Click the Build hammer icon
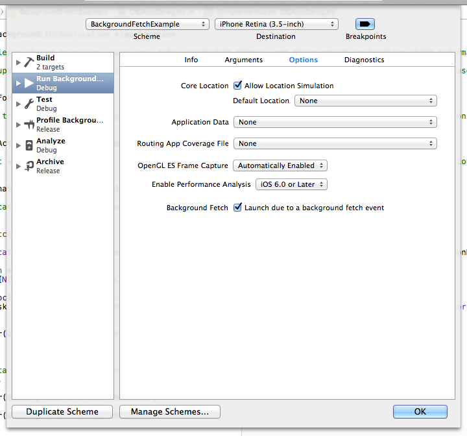Viewport: 467px width, 436px height. pyautogui.click(x=29, y=62)
